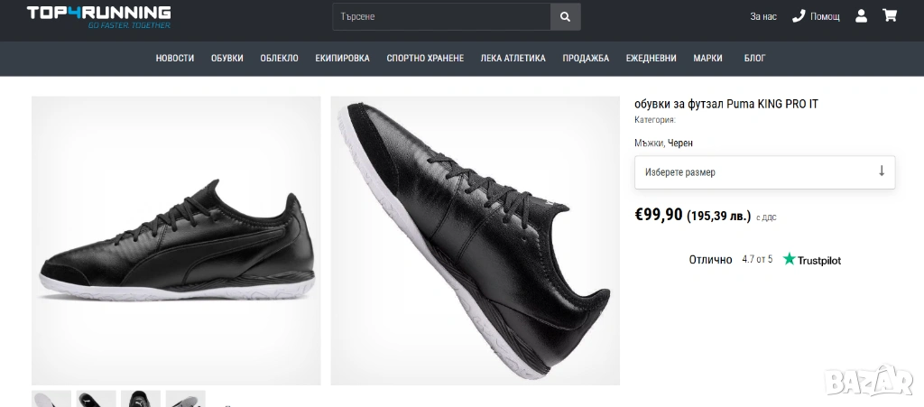Viewport: 924px width, 407px height.
Task: Open the НОВОСТИ menu item
Action: [175, 59]
